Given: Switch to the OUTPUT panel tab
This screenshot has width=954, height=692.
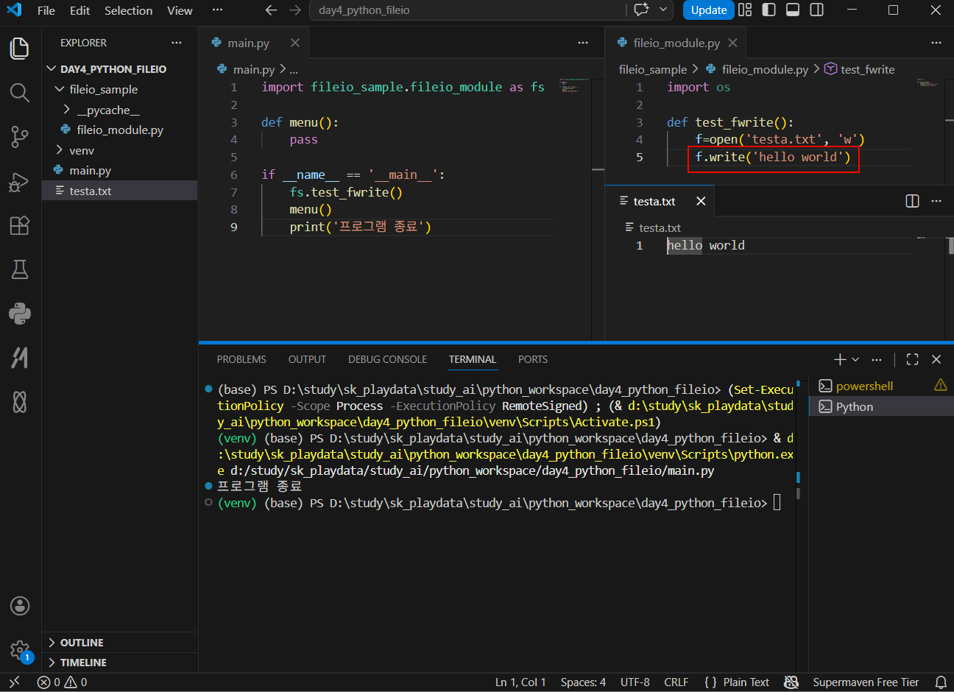Looking at the screenshot, I should (x=307, y=359).
